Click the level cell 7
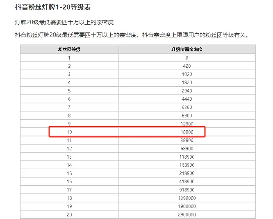Screen dimensions: 273x219 tap(69, 107)
